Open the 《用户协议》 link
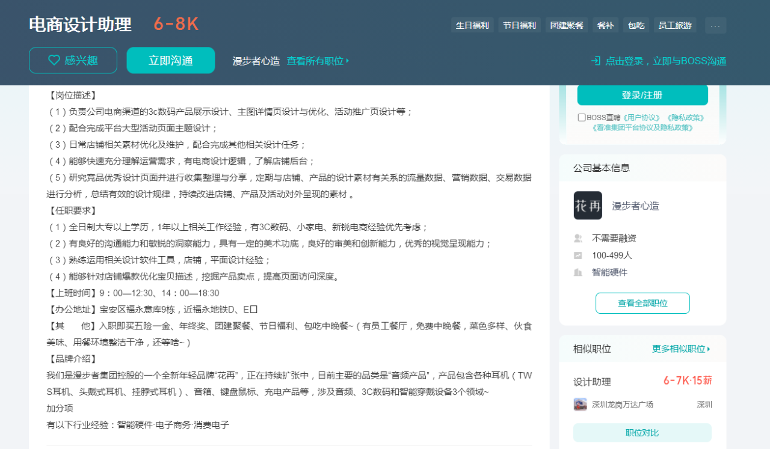Screen dimensions: 770x449 [641, 117]
